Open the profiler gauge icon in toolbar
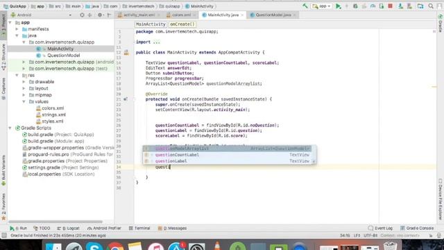 click(x=373, y=6)
